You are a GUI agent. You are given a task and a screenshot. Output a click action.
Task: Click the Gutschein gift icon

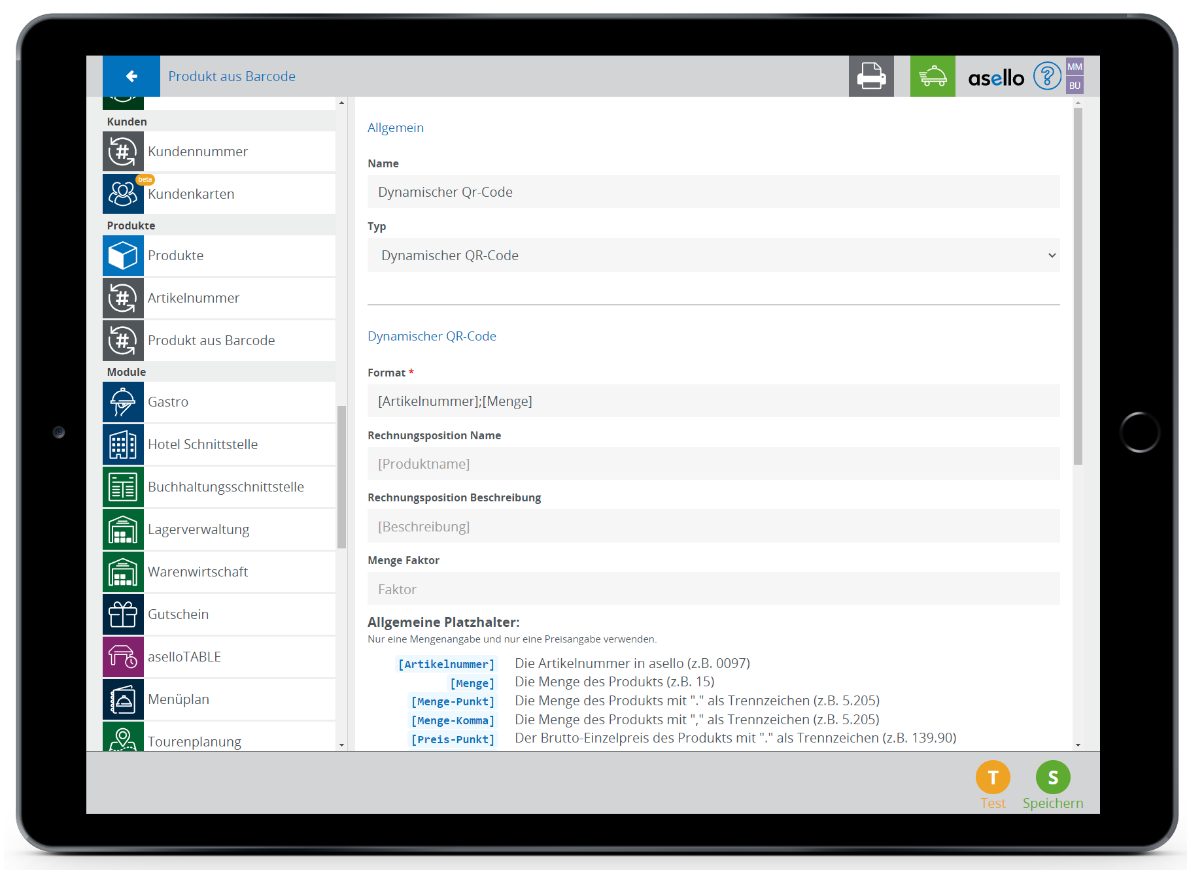[123, 614]
